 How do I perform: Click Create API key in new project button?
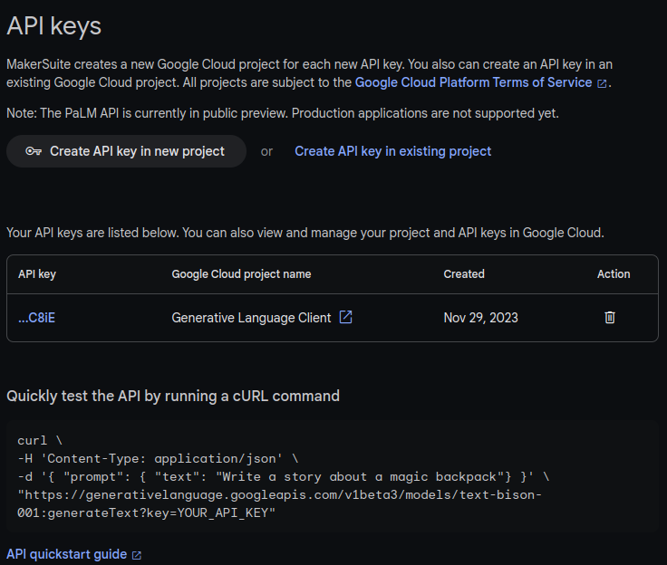coord(126,151)
